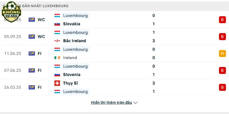229x114 pixels.
Task: Click the orange H draw badge
Action: 222,53
